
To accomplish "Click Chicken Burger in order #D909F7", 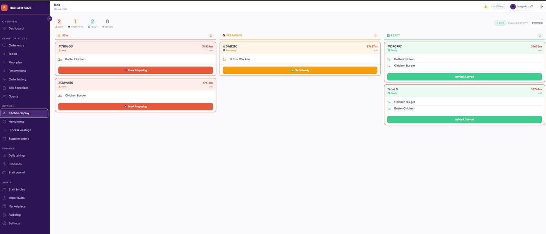I will 404,66.
